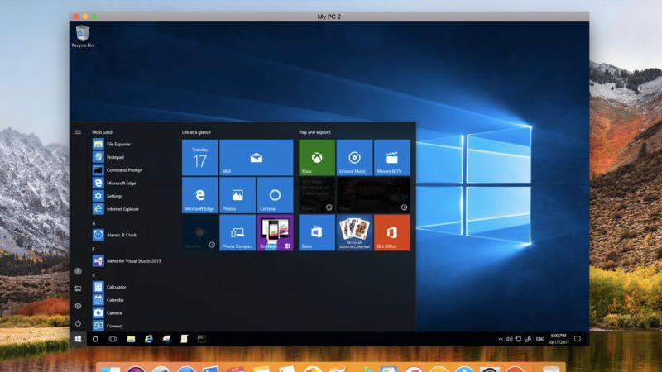Jump to apps via letter C header
Image resolution: width=662 pixels, height=372 pixels.
click(x=94, y=275)
